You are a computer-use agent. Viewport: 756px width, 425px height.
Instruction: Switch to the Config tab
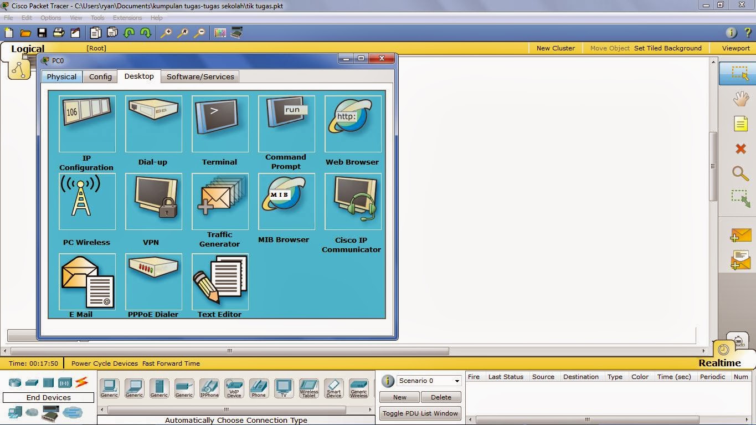pyautogui.click(x=100, y=76)
